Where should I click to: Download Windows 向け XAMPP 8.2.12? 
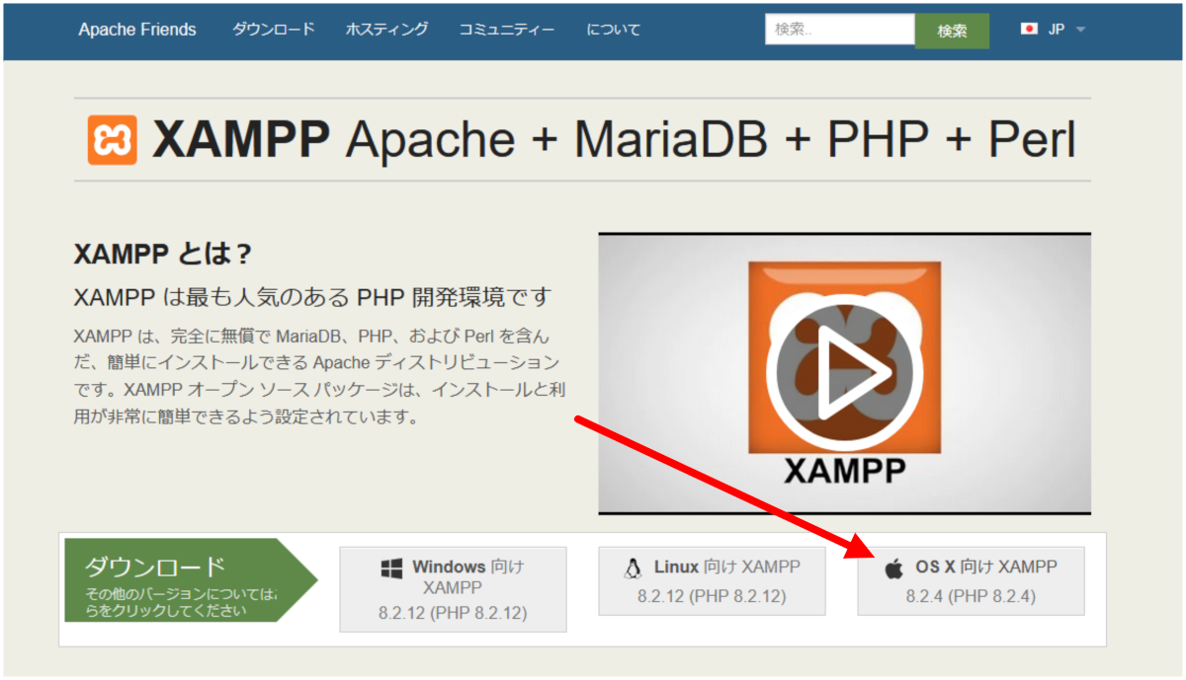click(x=453, y=589)
